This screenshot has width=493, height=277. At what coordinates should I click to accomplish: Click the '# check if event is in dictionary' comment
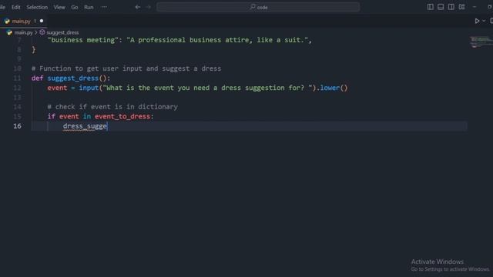coord(112,107)
